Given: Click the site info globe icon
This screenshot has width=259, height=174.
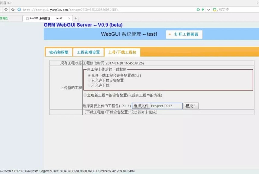Looking at the screenshot, I should pyautogui.click(x=19, y=10).
